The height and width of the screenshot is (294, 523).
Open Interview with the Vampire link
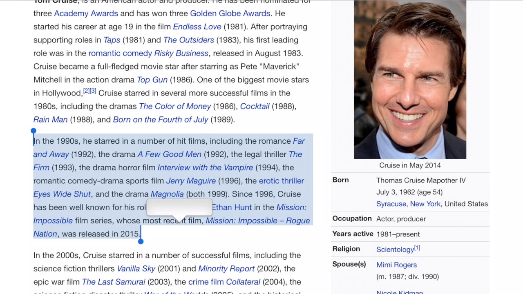[205, 168]
